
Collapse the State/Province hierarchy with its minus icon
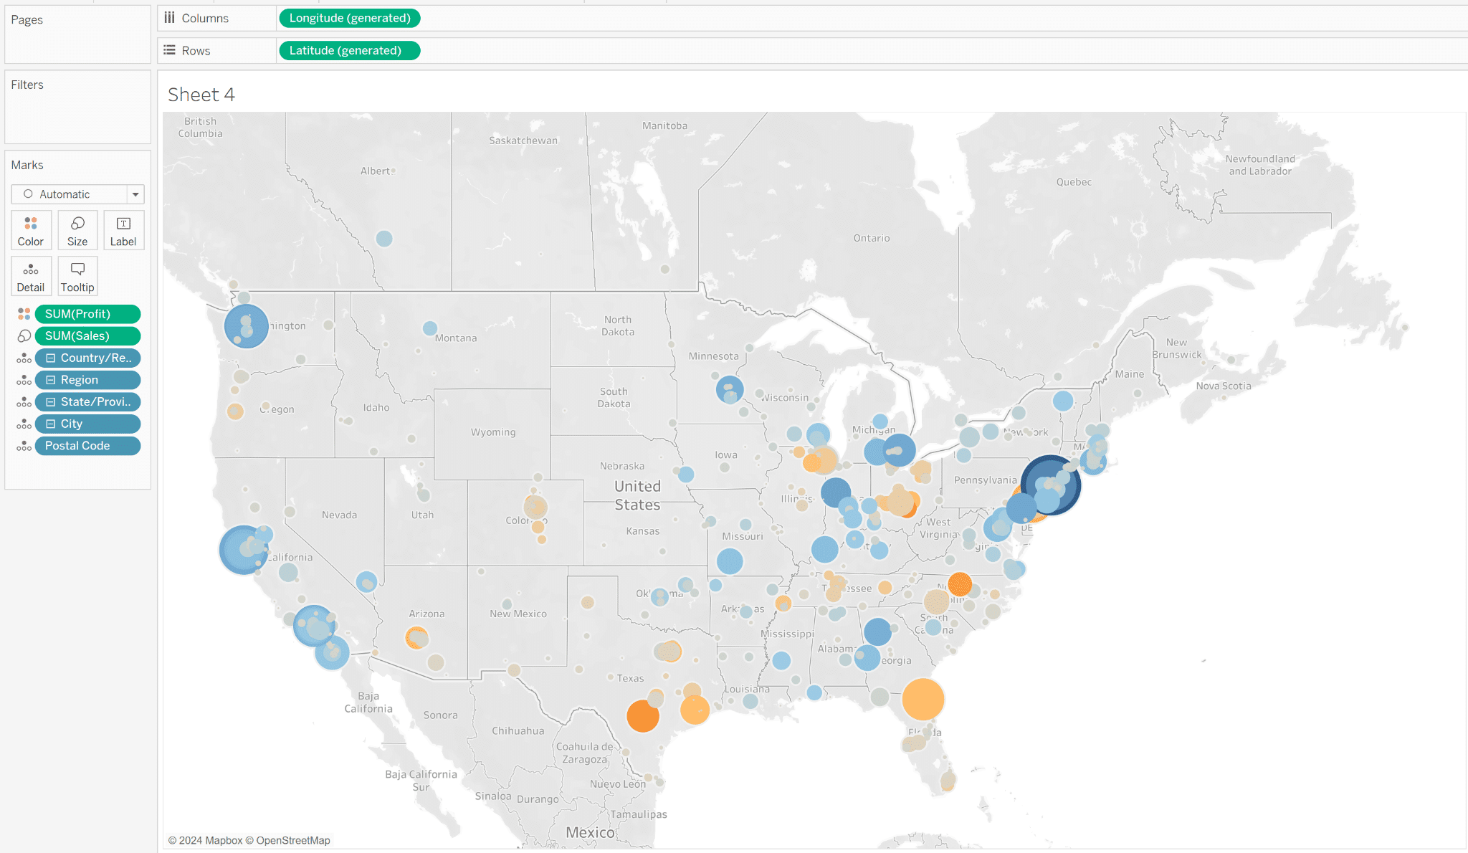click(x=50, y=401)
